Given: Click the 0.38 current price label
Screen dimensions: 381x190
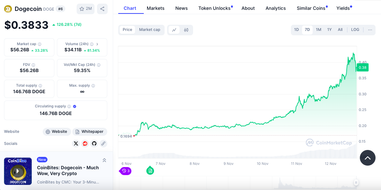Looking at the screenshot, I should point(362,67).
